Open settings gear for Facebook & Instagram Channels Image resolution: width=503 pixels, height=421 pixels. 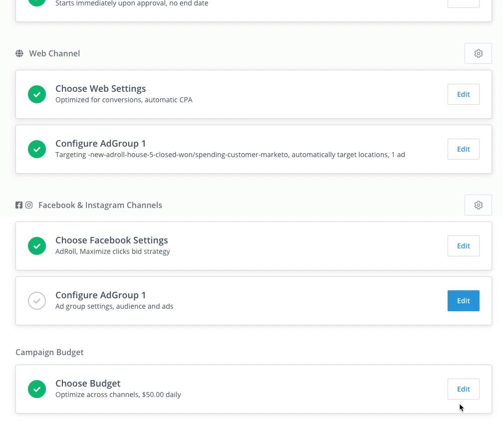click(x=478, y=205)
